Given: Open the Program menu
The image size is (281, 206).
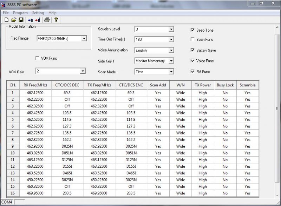Looking at the screenshot, I should (x=20, y=13).
